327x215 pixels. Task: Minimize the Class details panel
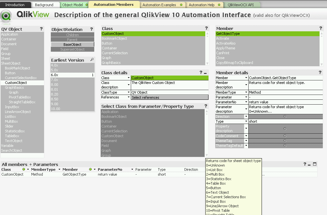(205, 73)
